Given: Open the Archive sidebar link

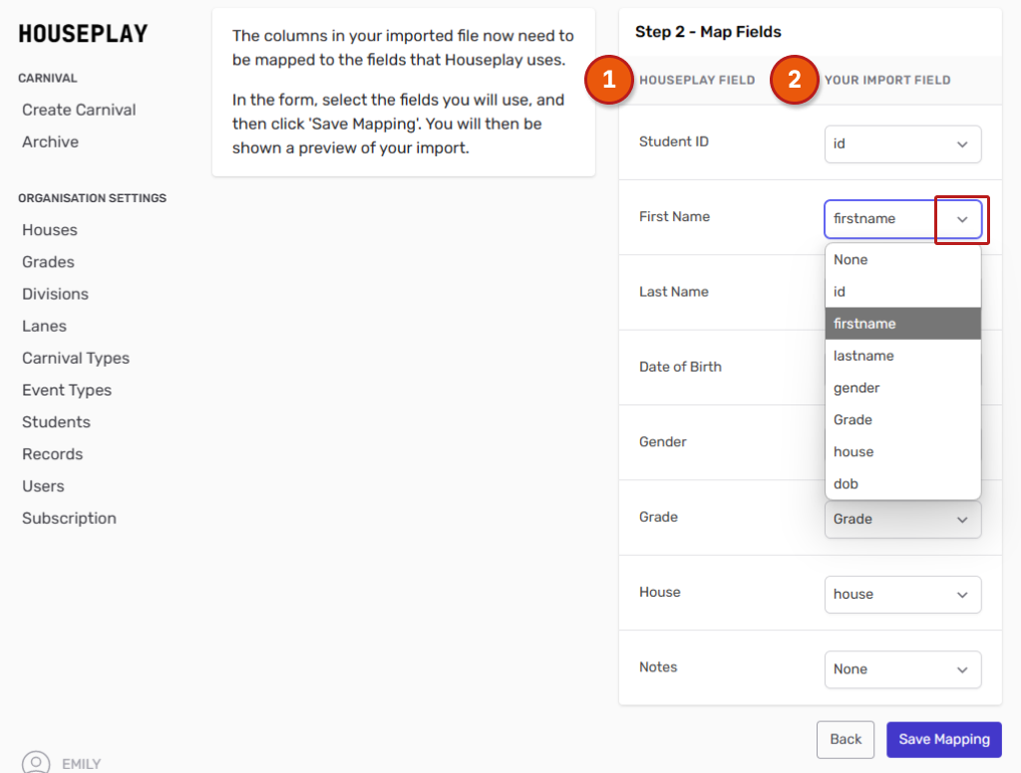Looking at the screenshot, I should tap(50, 141).
